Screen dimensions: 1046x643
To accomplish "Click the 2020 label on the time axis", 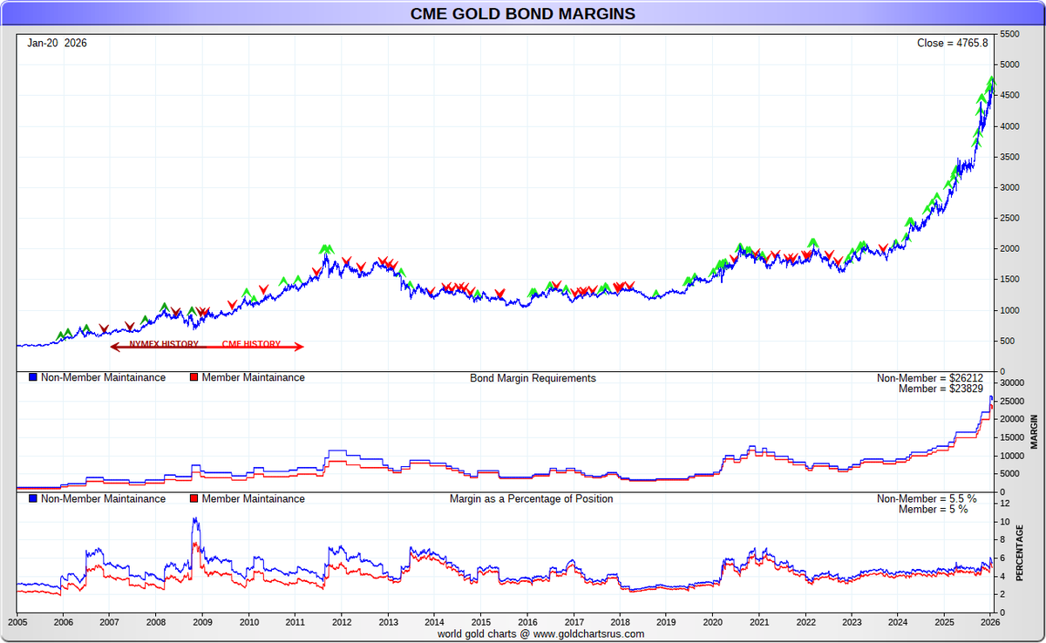I will 713,622.
